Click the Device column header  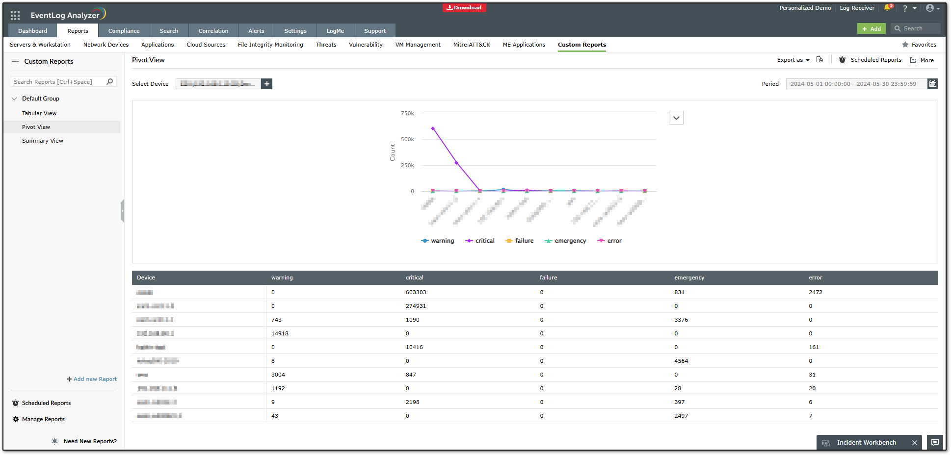click(x=146, y=278)
